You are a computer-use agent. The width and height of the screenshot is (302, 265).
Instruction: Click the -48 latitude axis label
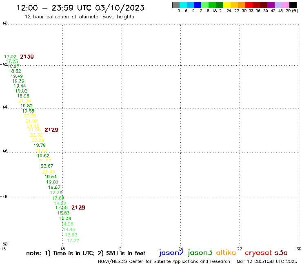(x=4, y=197)
